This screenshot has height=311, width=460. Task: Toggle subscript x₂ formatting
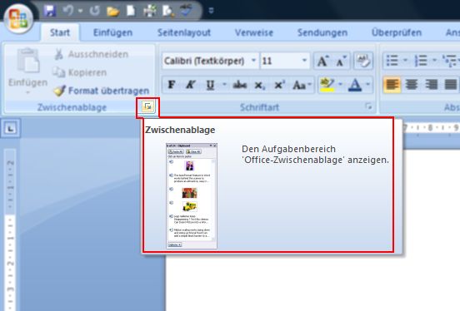(259, 85)
